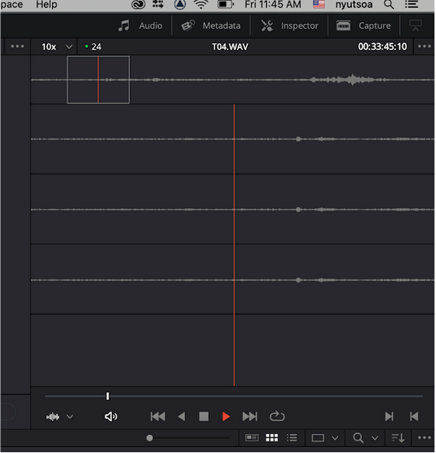Expand the rectangle view chevron
The image size is (436, 453).
pos(335,438)
